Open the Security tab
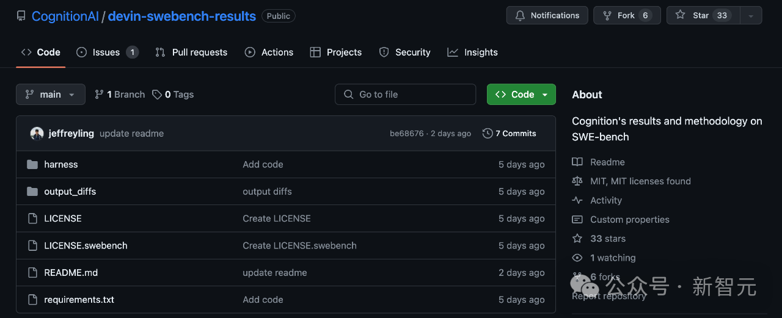The width and height of the screenshot is (782, 318). click(404, 52)
